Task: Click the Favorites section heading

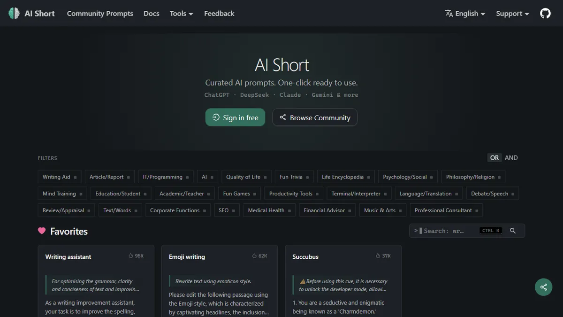Action: (69, 231)
